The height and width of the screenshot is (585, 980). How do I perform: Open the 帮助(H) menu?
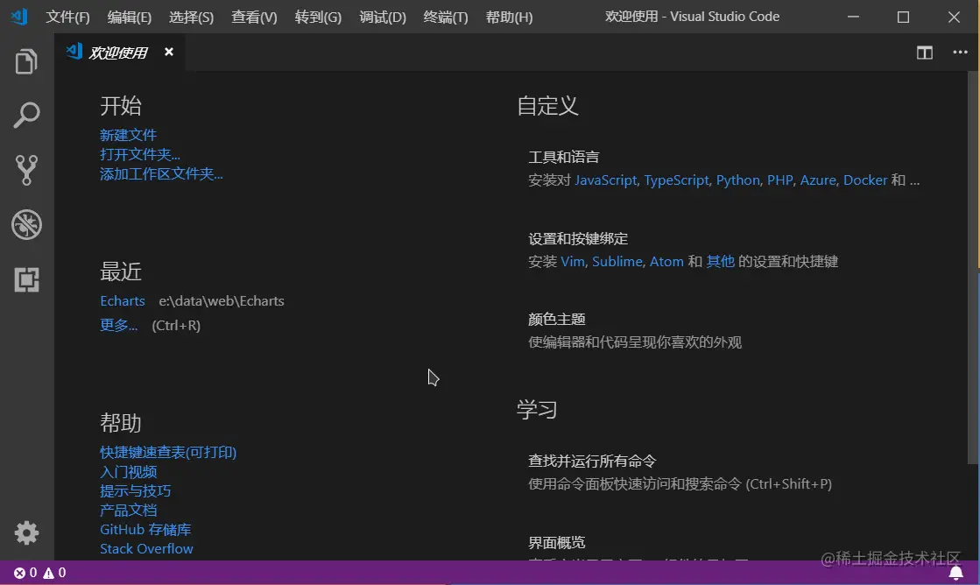pos(510,17)
